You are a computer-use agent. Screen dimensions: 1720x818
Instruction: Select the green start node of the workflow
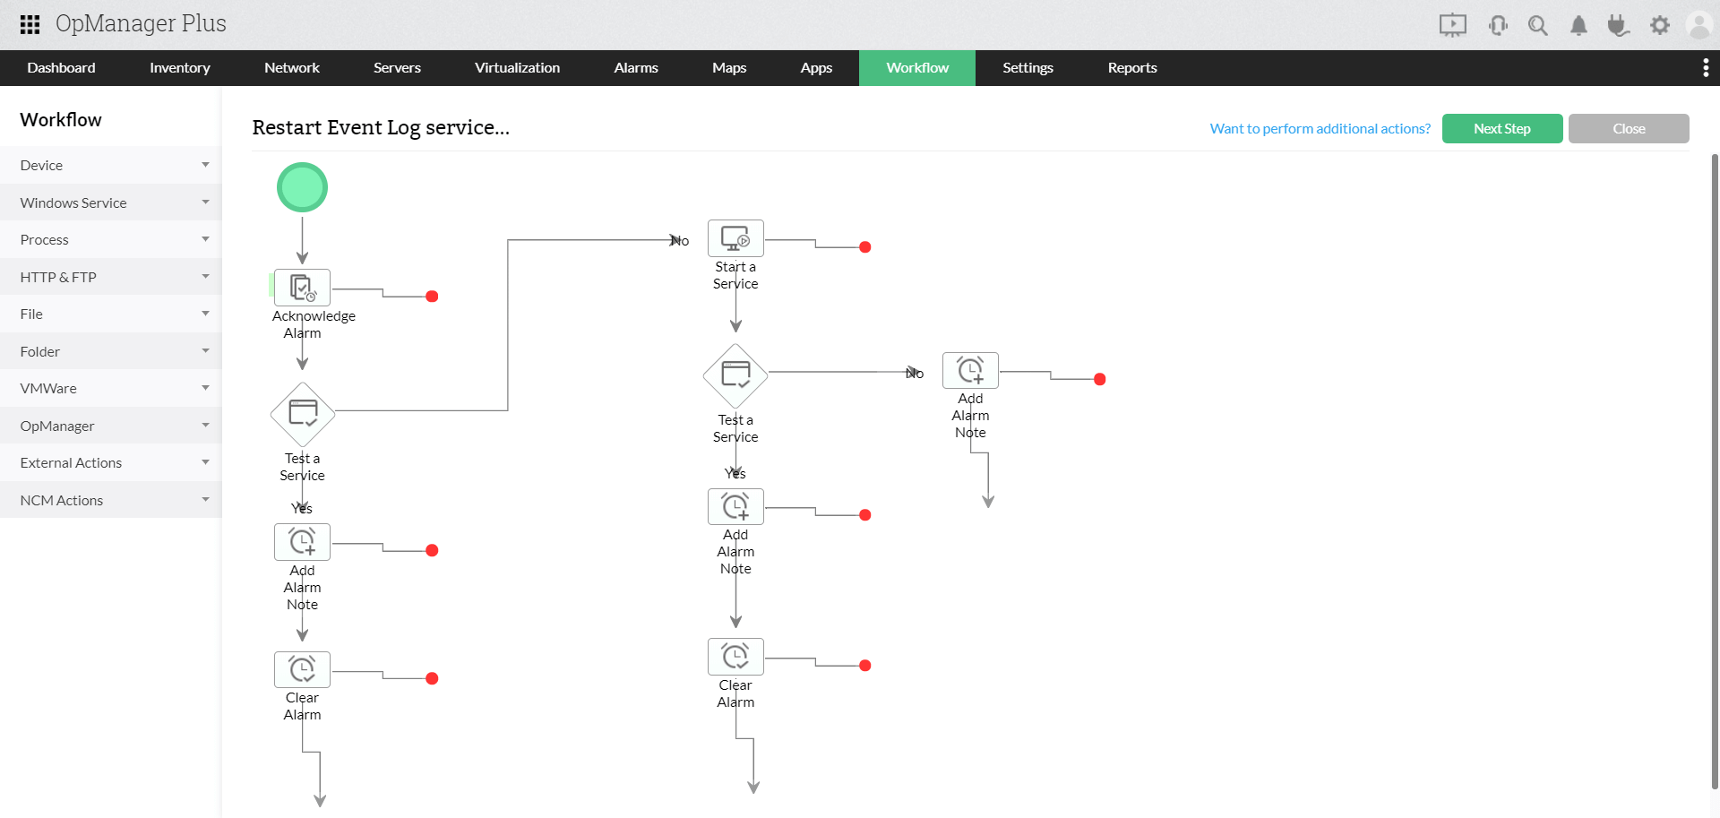click(x=302, y=186)
